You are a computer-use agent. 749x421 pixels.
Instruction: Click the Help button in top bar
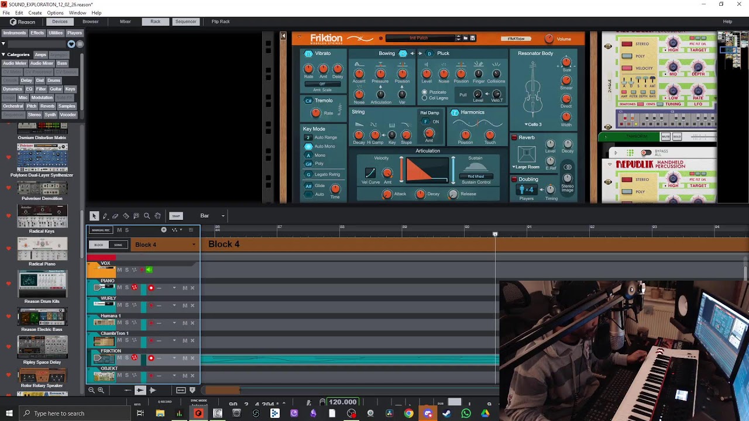point(727,22)
